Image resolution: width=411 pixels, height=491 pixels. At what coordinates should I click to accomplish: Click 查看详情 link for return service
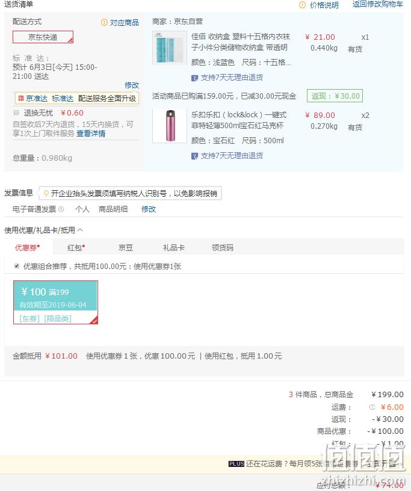[91, 134]
